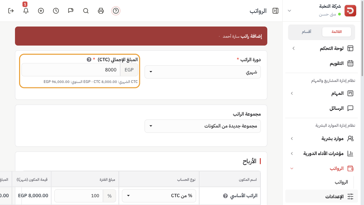Click the printer icon
The image size is (364, 205).
(x=101, y=11)
